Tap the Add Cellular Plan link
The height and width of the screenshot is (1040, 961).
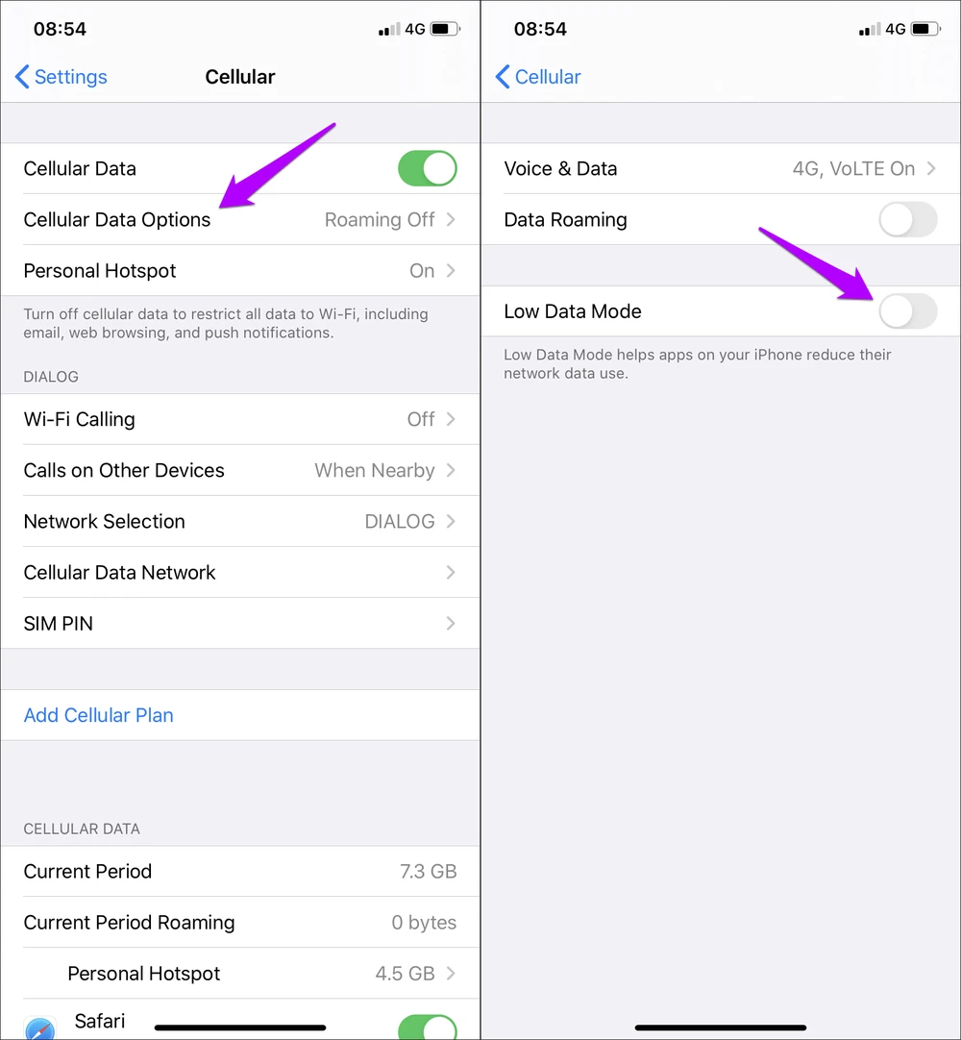pyautogui.click(x=99, y=715)
